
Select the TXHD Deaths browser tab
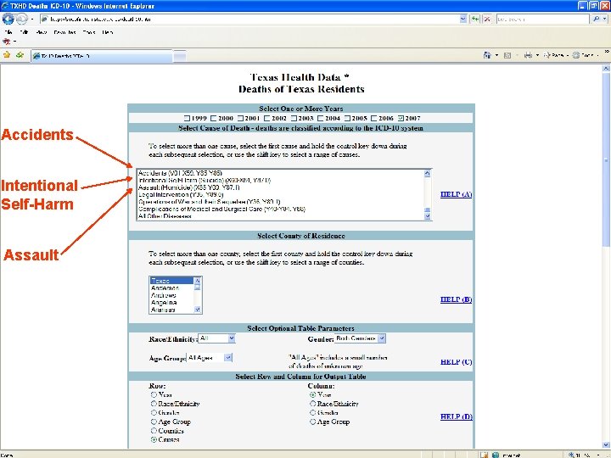click(101, 56)
